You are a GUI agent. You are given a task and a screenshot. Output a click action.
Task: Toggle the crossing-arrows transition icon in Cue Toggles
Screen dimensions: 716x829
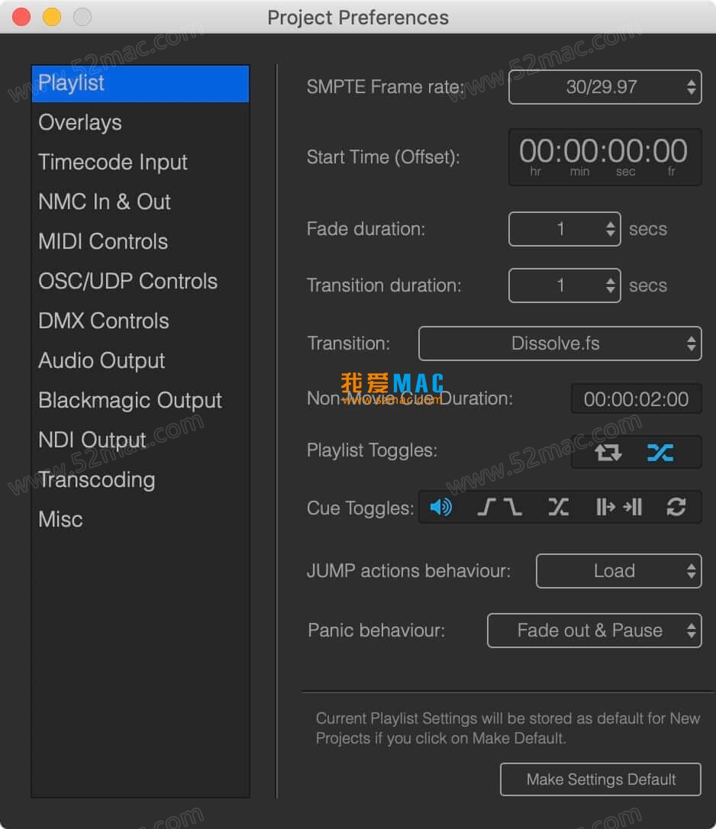click(x=558, y=507)
